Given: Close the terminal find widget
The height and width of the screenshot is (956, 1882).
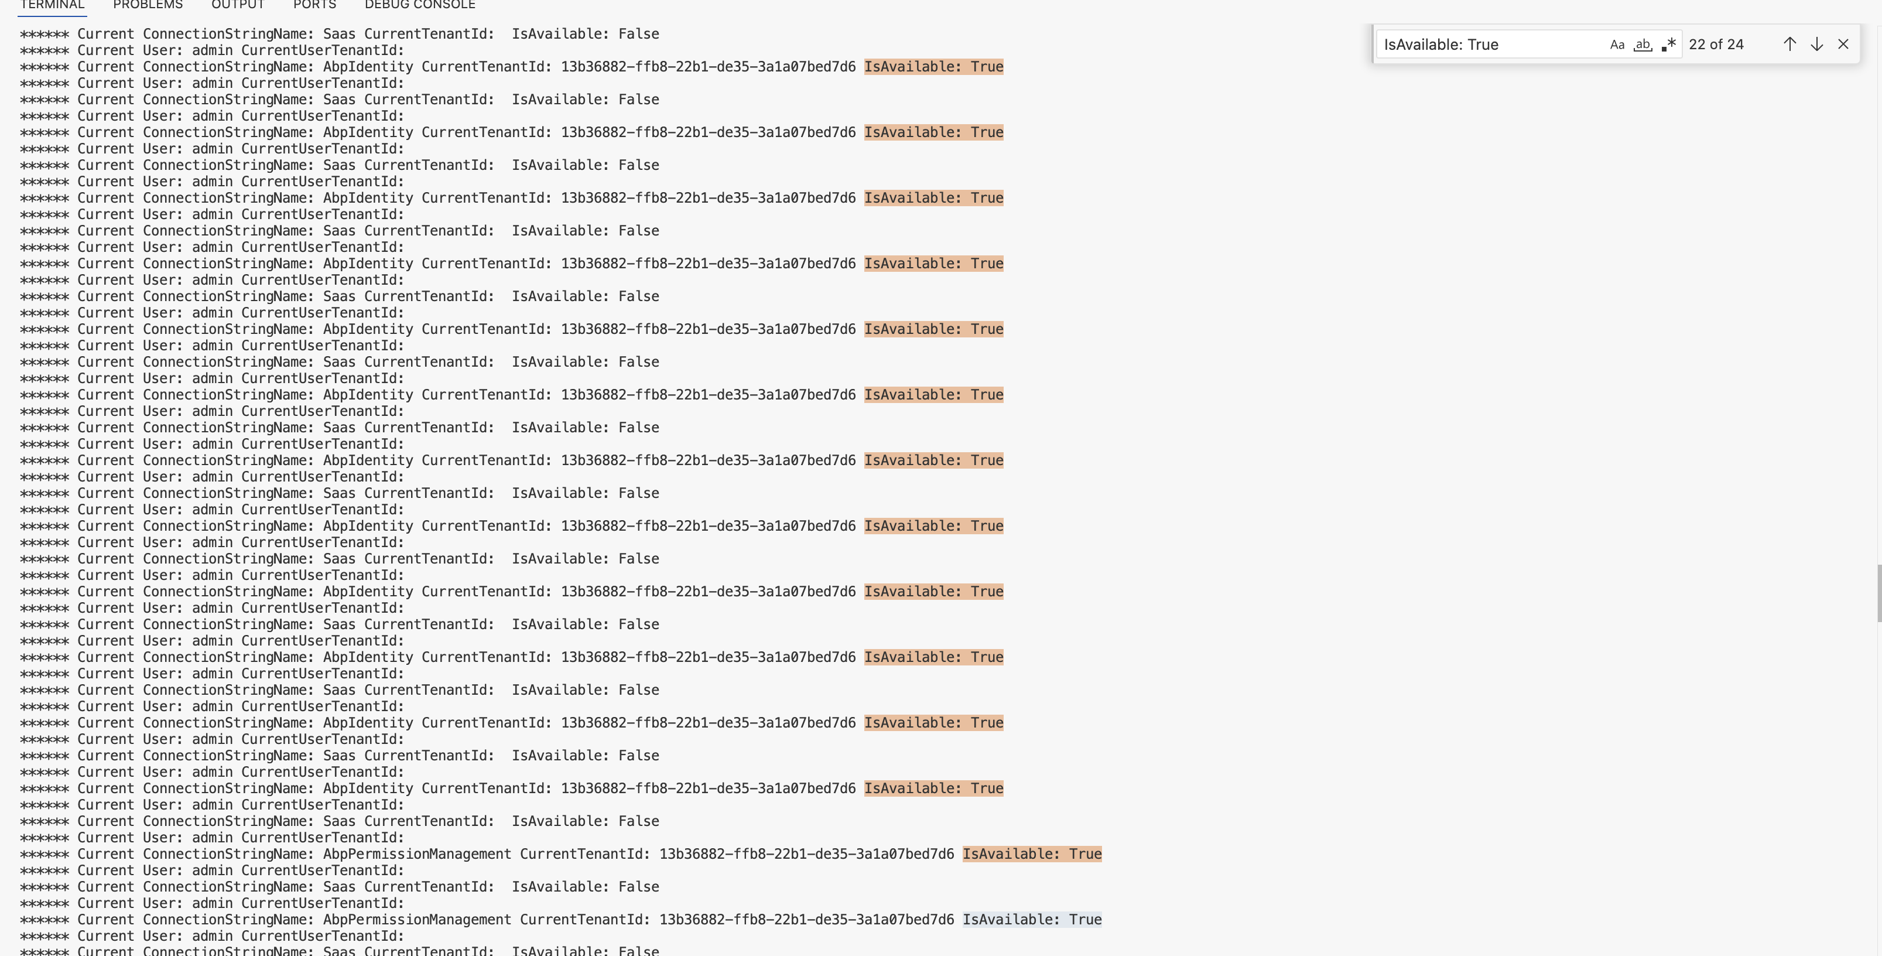Looking at the screenshot, I should [x=1843, y=45].
